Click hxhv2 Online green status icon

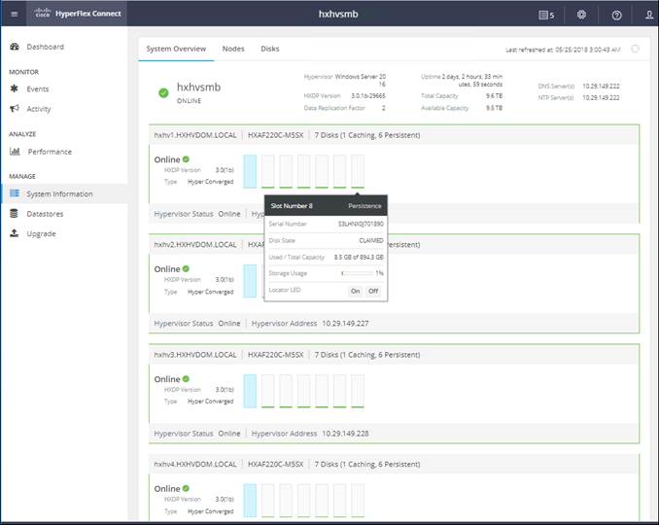pyautogui.click(x=186, y=268)
